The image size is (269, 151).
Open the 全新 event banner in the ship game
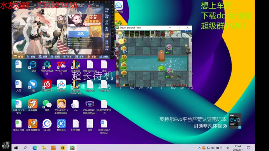click(85, 20)
